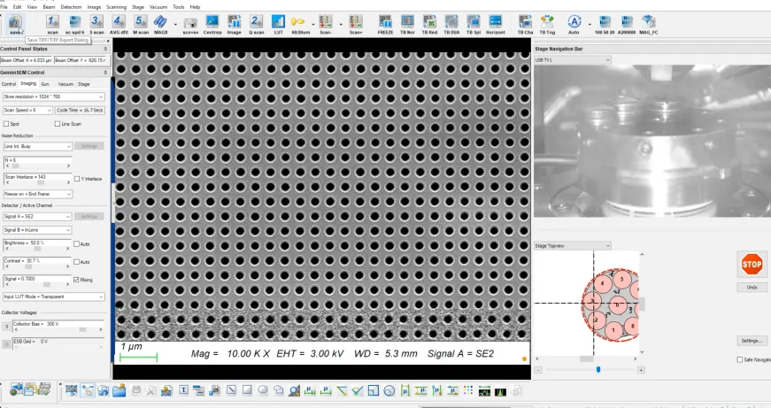The height and width of the screenshot is (408, 771).
Task: Open the Stage Topview dropdown
Action: tap(573, 246)
